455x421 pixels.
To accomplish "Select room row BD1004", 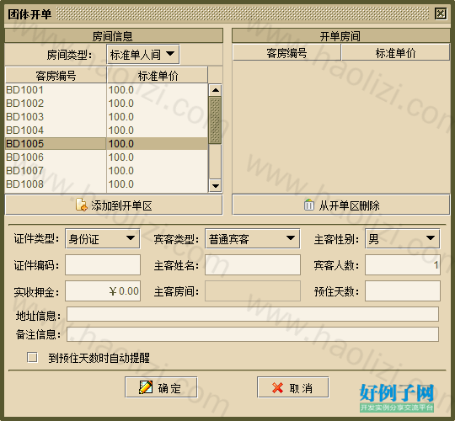I will pyautogui.click(x=106, y=131).
